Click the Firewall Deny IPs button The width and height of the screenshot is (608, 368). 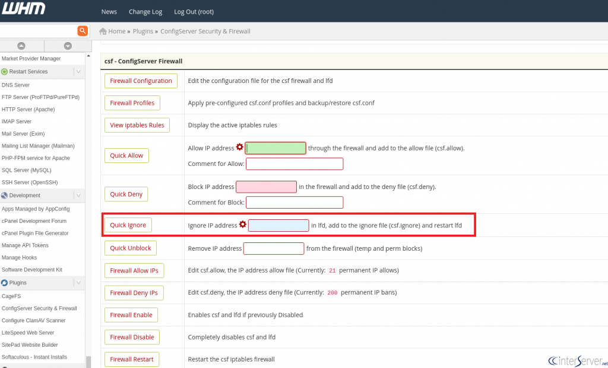point(134,293)
